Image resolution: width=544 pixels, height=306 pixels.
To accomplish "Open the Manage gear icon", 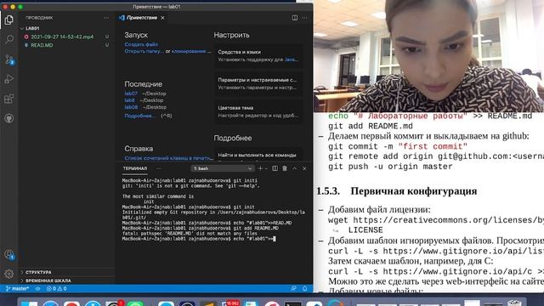I will click(x=9, y=274).
